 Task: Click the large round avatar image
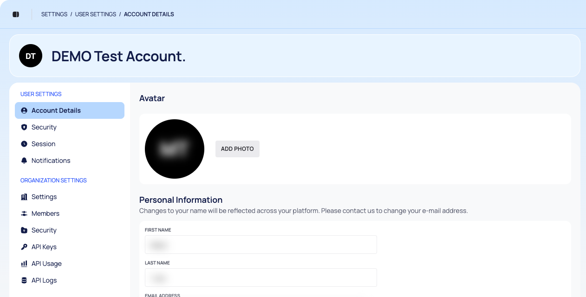pyautogui.click(x=175, y=149)
